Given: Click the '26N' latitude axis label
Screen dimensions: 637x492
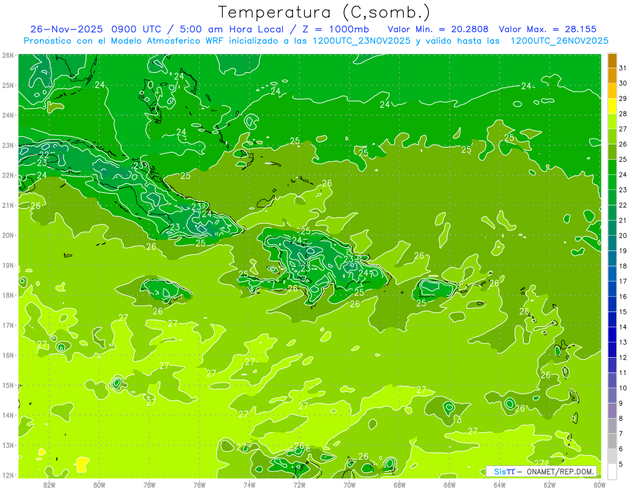Looking at the screenshot, I should (x=8, y=55).
